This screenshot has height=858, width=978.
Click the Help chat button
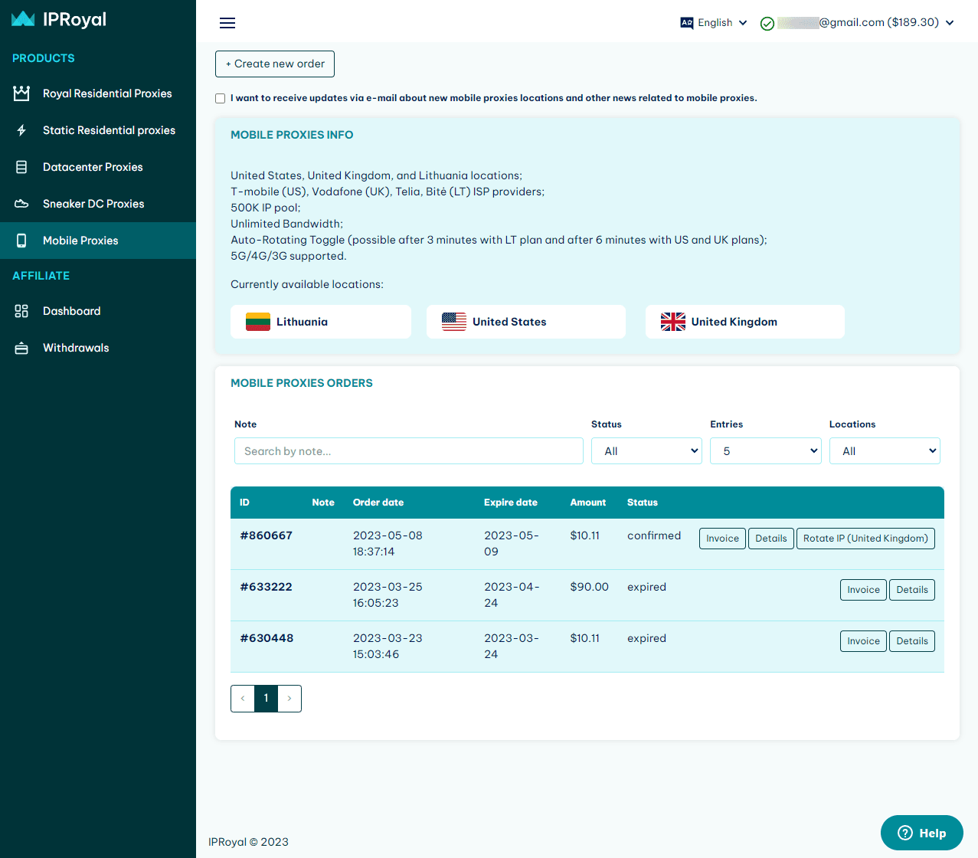point(922,833)
